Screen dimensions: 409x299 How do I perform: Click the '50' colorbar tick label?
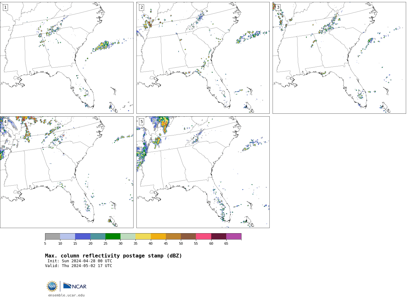click(x=181, y=244)
